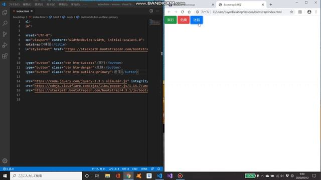The image size is (321, 180).
Task: Open the 実行(R) menu in VS Code
Action: click(x=75, y=4)
